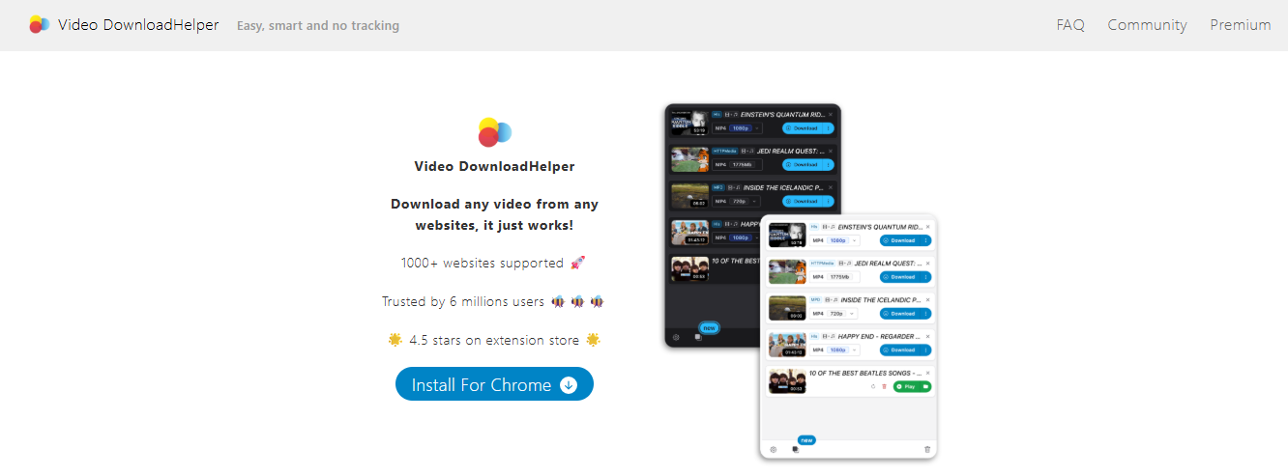This screenshot has width=1288, height=475.
Task: Click the Video DownloadHelper logo in header
Action: (40, 24)
